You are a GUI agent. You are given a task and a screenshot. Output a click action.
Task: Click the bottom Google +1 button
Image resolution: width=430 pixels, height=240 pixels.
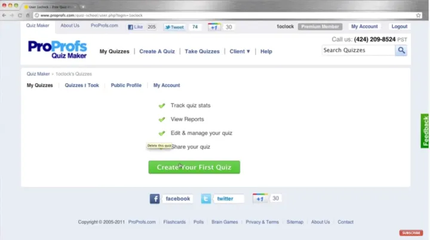coord(260,198)
